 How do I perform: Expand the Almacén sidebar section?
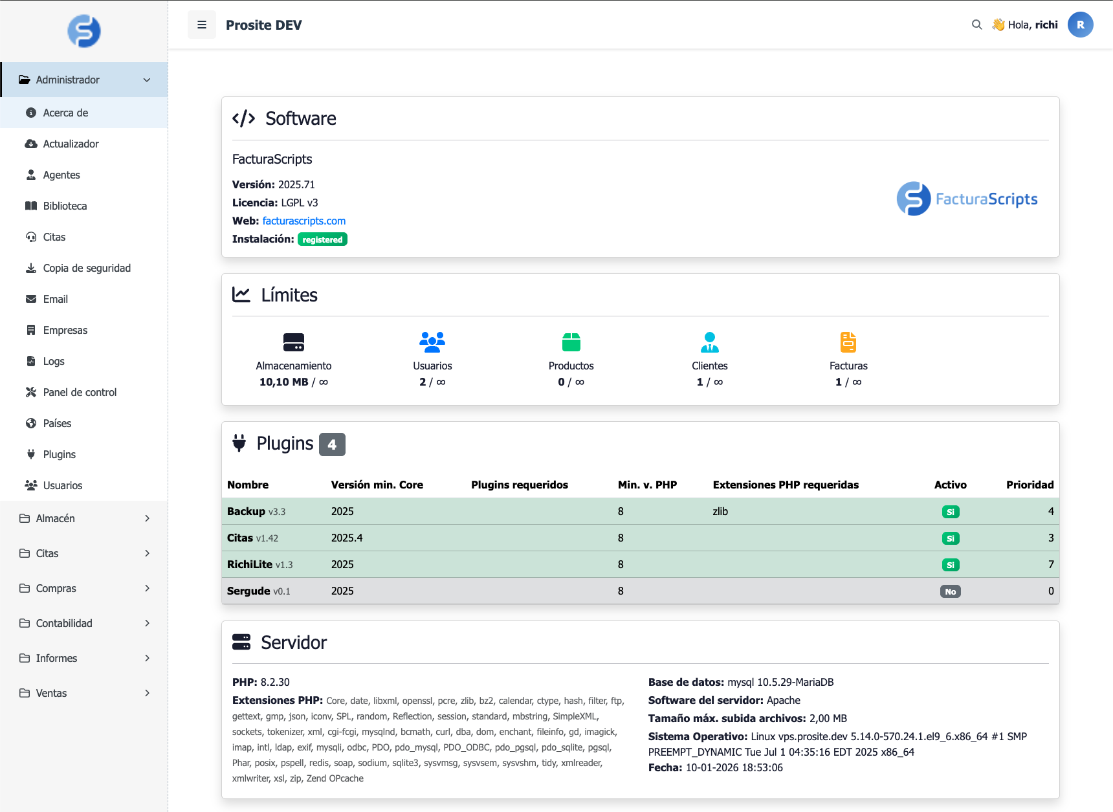(x=84, y=518)
